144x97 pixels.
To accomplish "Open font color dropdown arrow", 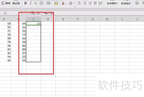I will tap(66, 3).
